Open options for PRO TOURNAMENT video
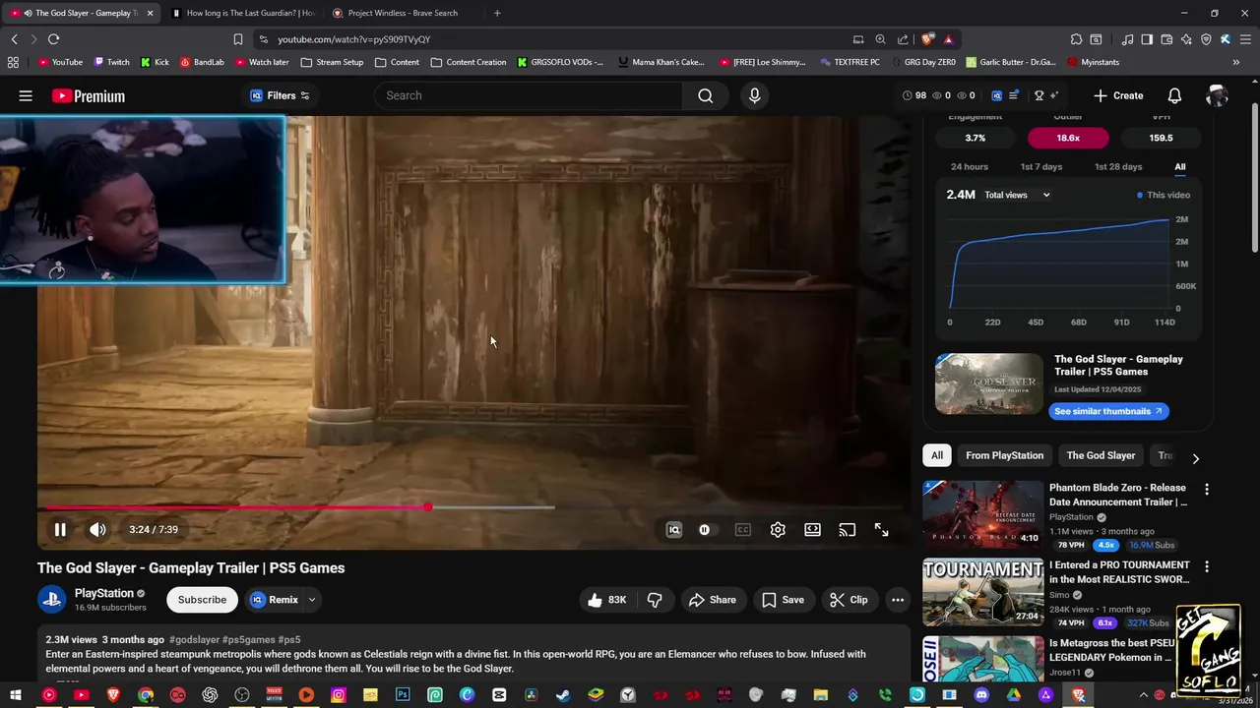 tap(1207, 566)
